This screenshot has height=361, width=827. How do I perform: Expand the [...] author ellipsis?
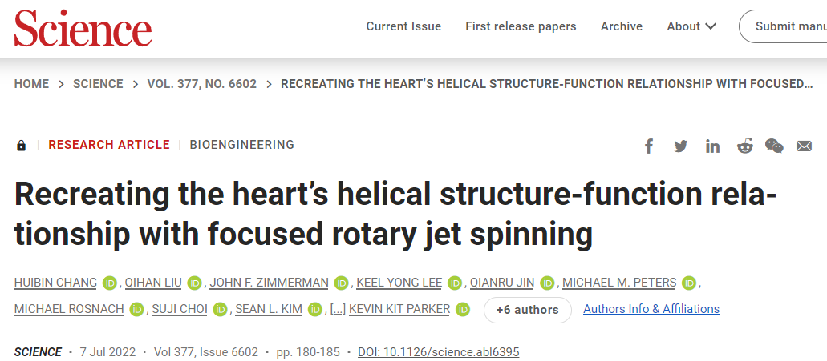click(338, 310)
